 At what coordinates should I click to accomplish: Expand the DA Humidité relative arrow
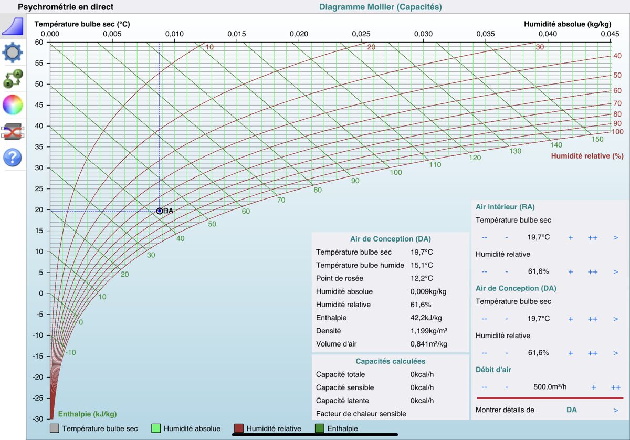click(x=616, y=353)
